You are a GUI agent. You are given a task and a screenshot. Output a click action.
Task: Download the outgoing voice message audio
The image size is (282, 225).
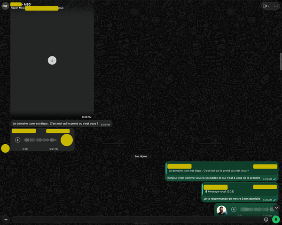234,209
